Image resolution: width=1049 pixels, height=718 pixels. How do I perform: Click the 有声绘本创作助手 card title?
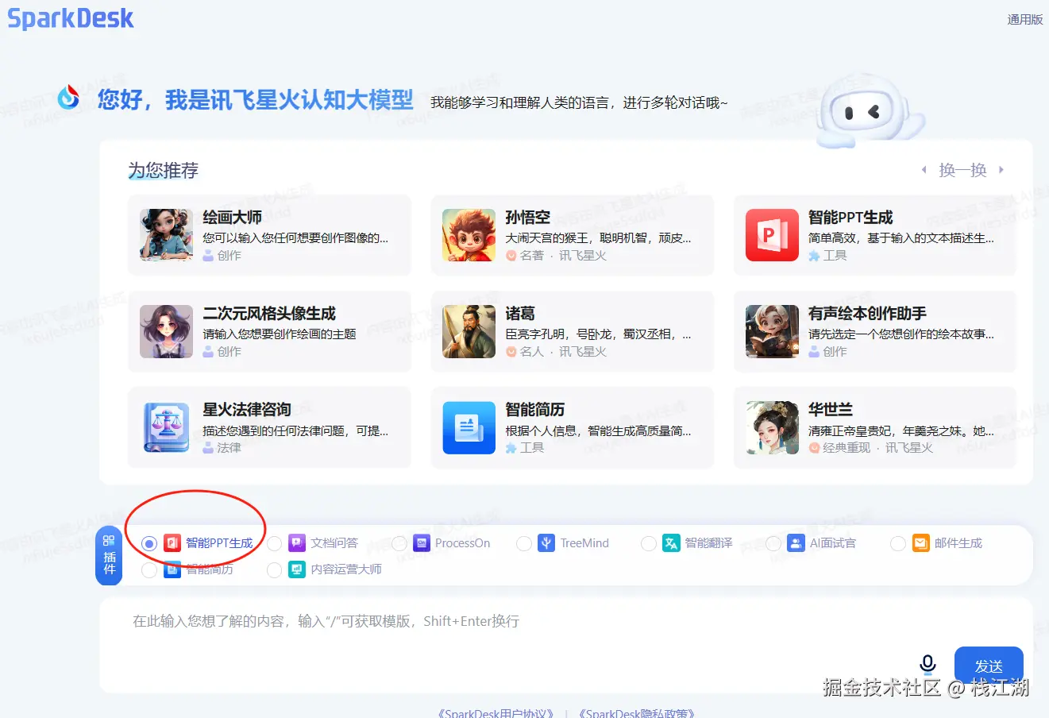coord(867,314)
